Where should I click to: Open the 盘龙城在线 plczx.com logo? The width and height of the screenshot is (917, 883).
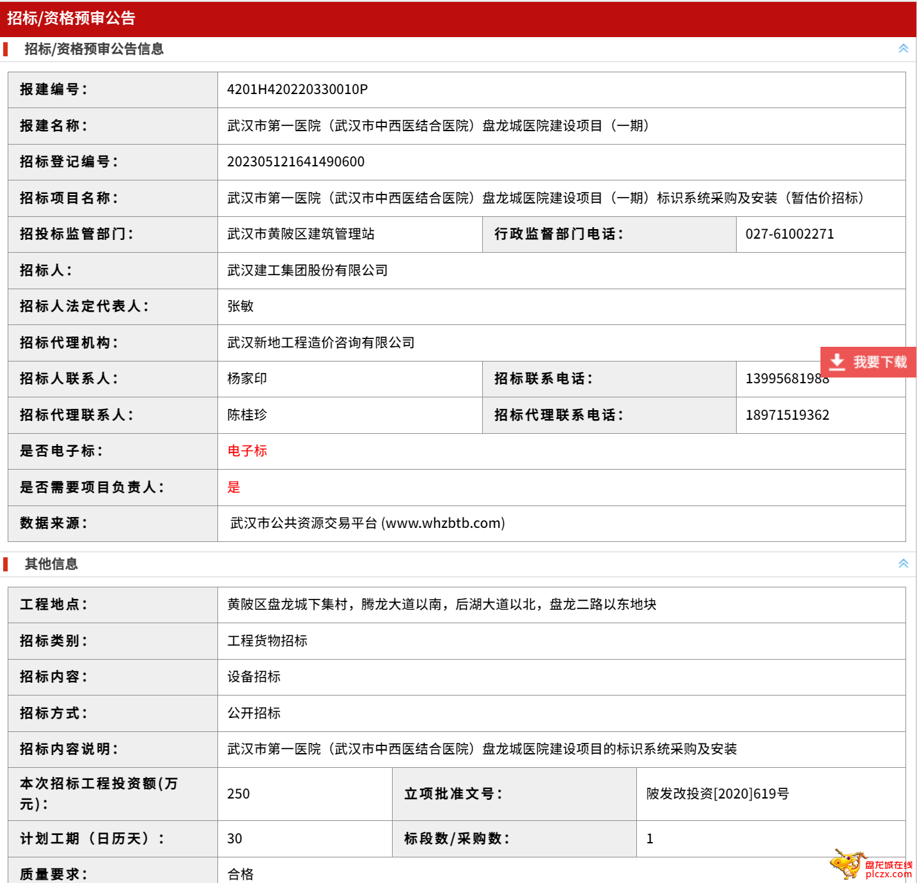click(871, 865)
